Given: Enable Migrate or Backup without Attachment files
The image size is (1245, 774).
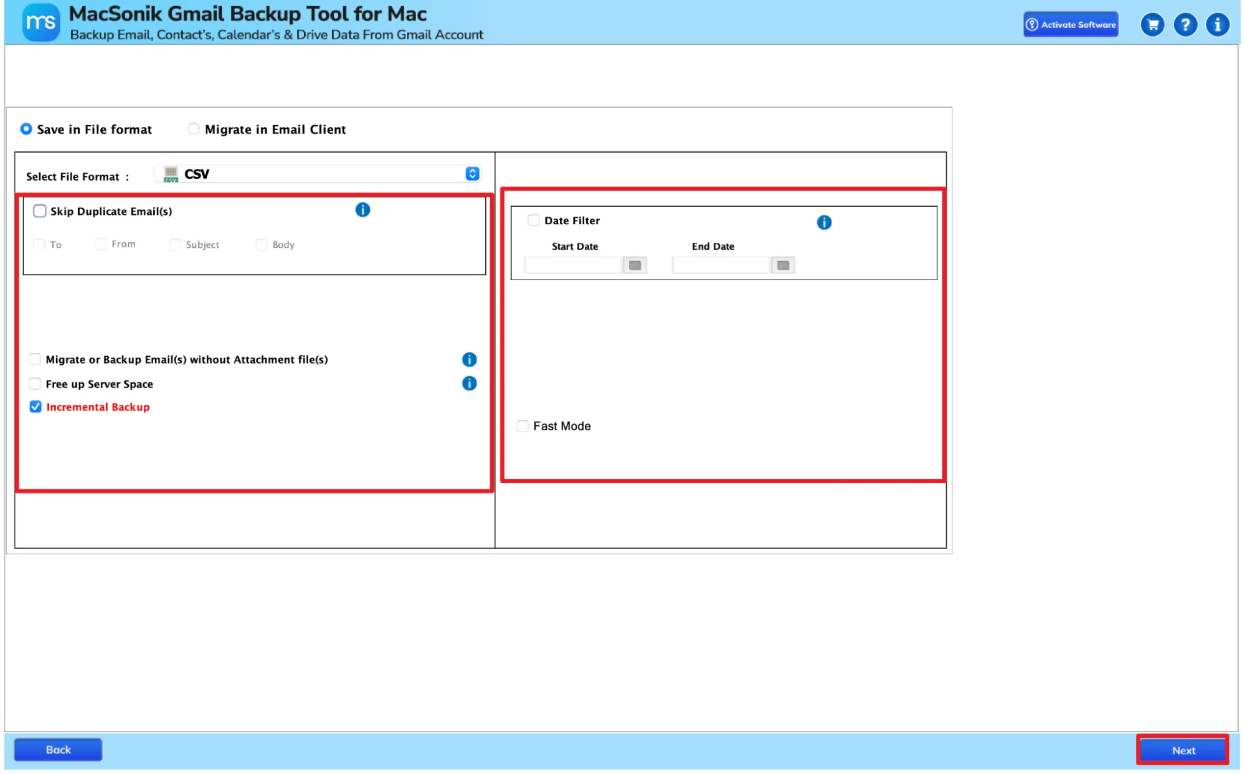Looking at the screenshot, I should (35, 359).
